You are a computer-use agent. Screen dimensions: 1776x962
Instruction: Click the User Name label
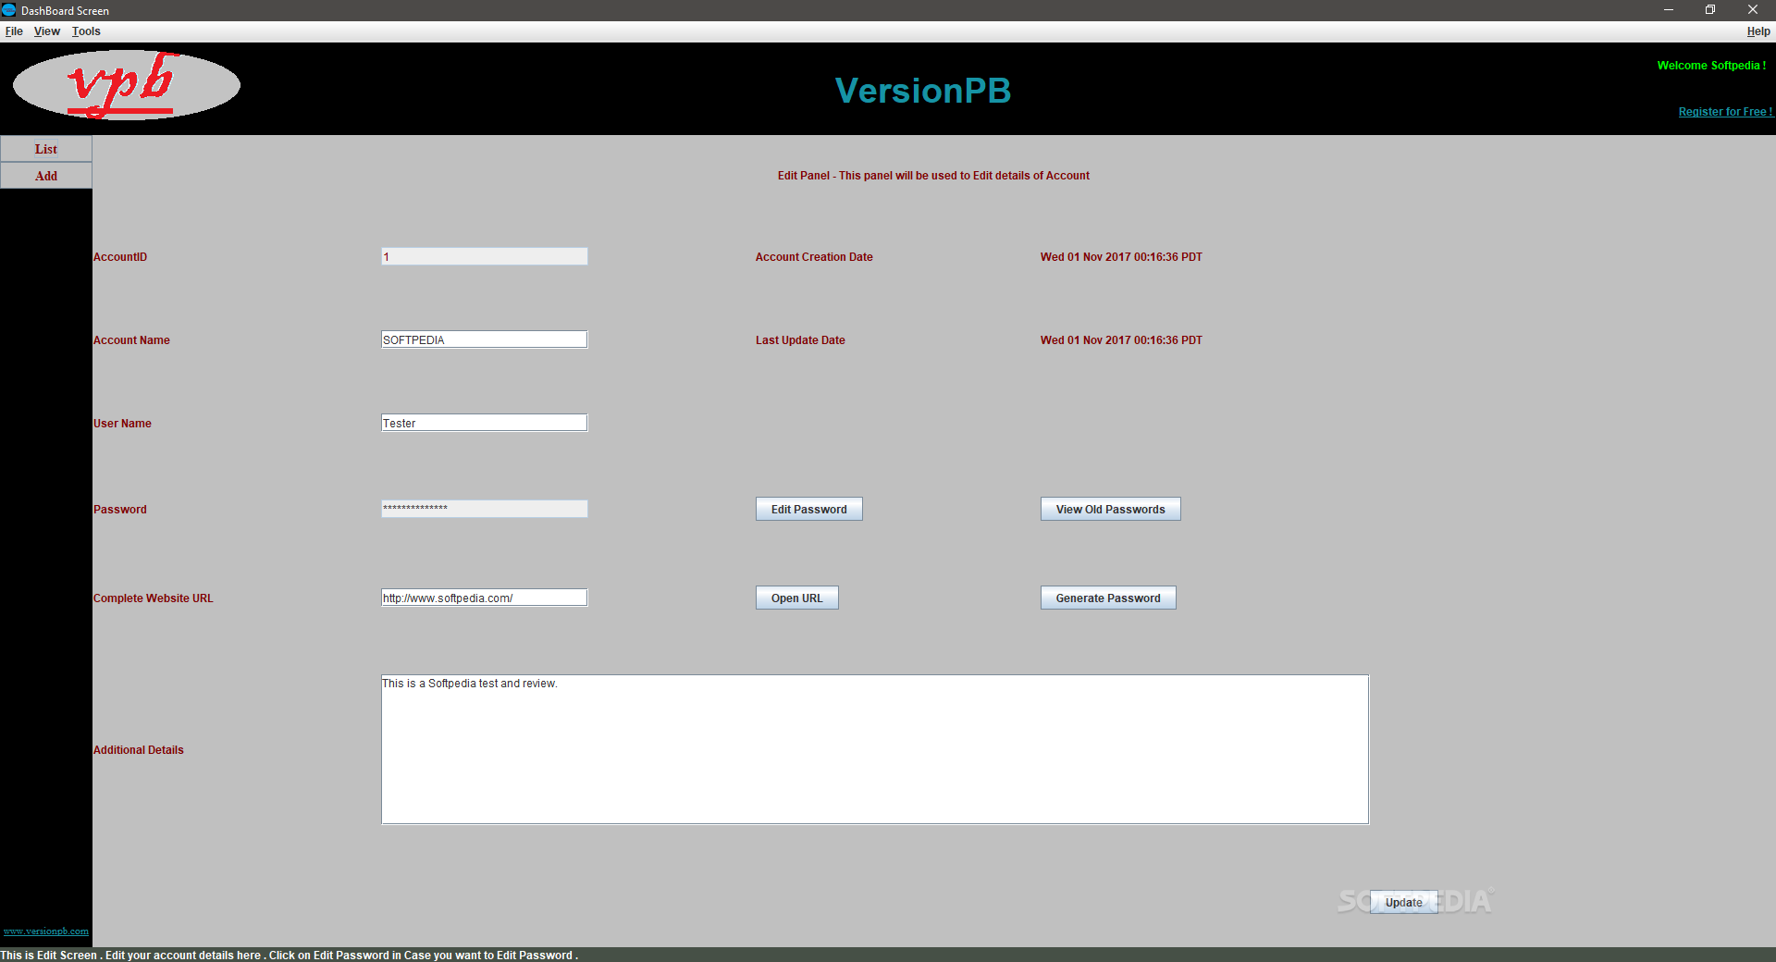[122, 424]
